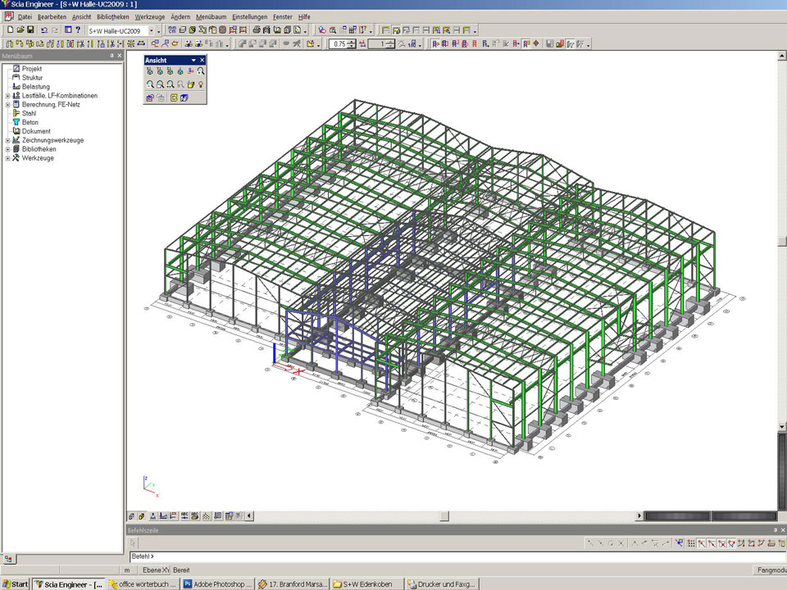The width and height of the screenshot is (787, 590).
Task: Open new document via blank page icon
Action: (x=9, y=30)
